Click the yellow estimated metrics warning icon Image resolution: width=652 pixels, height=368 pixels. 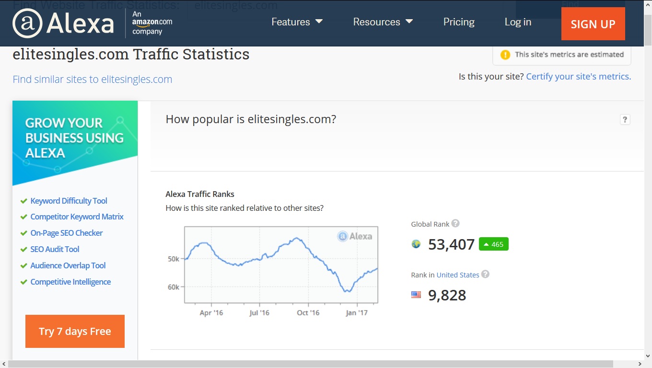505,55
